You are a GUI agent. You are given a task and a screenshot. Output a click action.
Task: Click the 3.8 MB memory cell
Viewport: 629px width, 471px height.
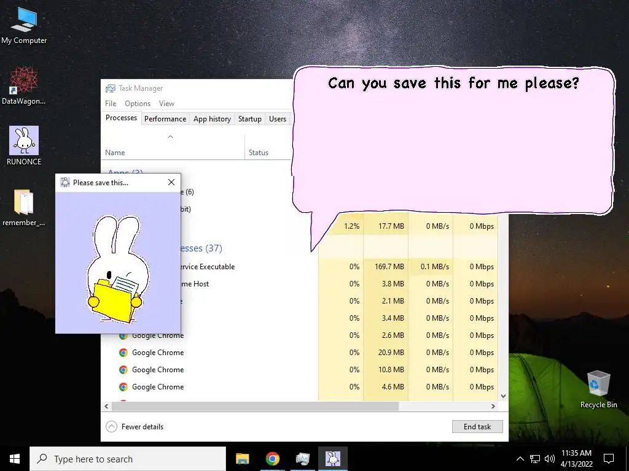386,284
